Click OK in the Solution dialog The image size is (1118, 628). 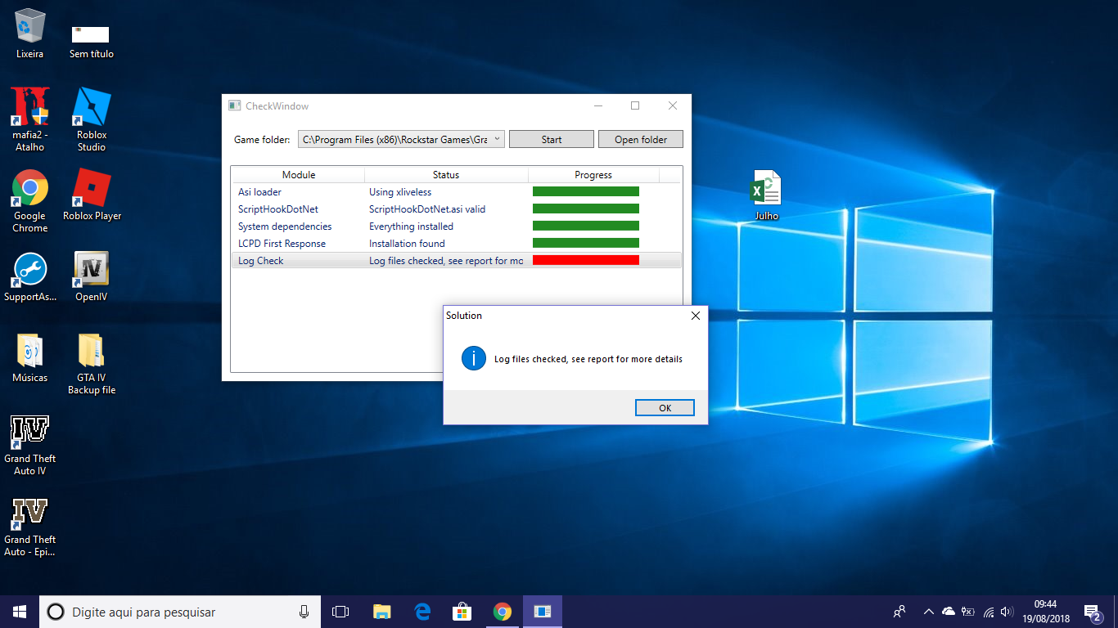[665, 408]
